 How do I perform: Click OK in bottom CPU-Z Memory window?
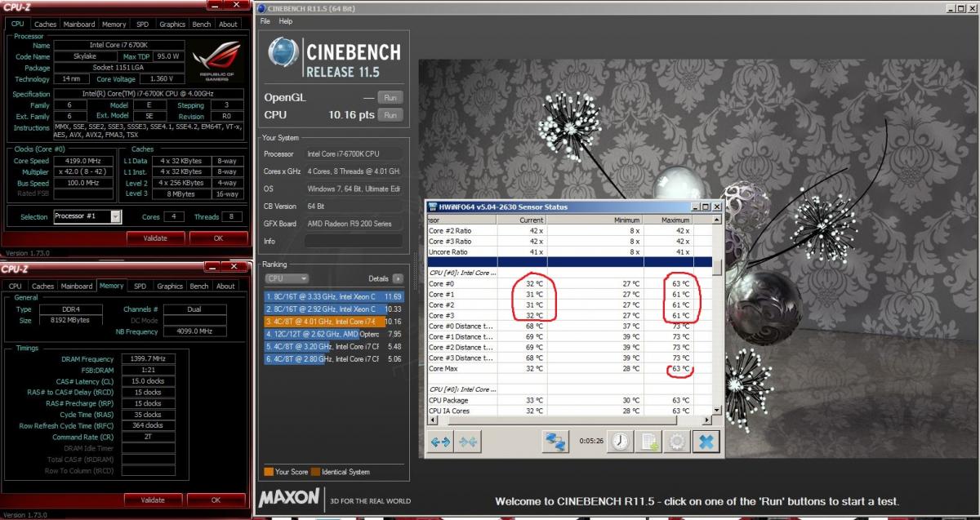(216, 500)
